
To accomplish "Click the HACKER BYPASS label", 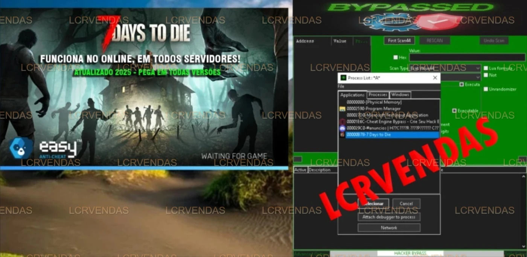I will [410, 254].
